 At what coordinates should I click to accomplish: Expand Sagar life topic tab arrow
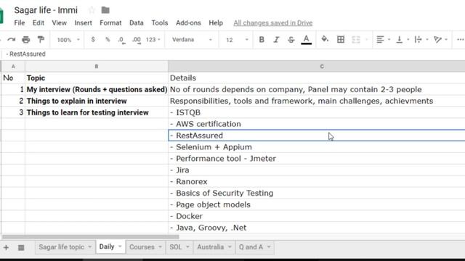(x=89, y=246)
